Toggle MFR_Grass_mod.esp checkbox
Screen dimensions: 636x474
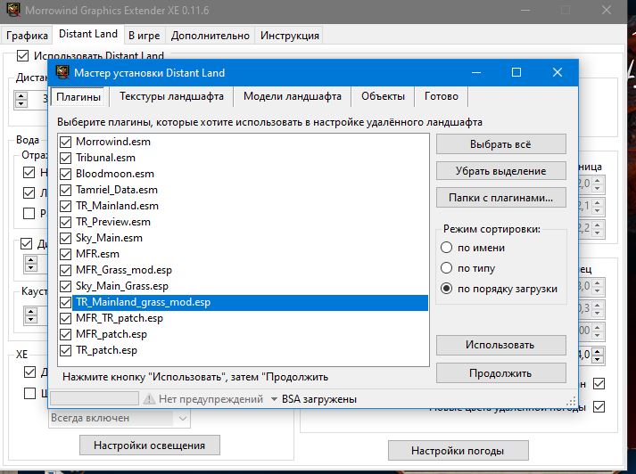pyautogui.click(x=65, y=270)
